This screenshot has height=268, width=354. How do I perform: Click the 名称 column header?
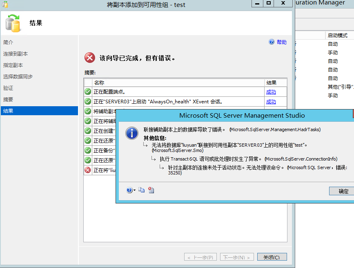pos(178,83)
